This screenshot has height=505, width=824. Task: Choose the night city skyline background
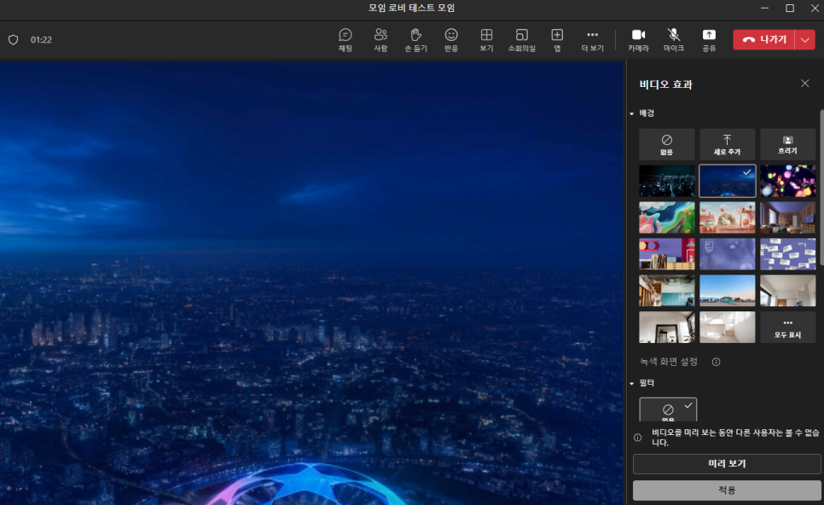click(666, 181)
